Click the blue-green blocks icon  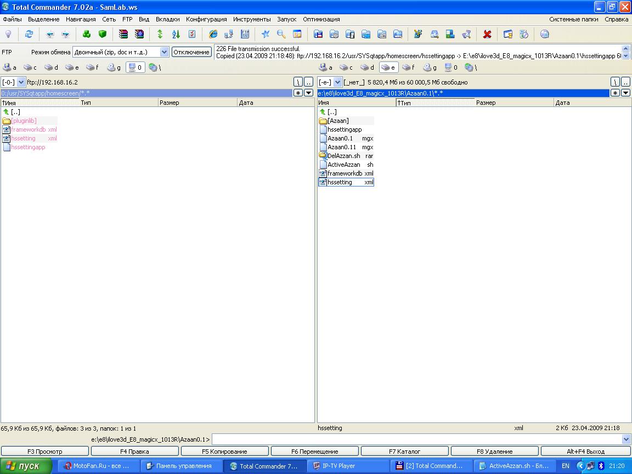(x=450, y=34)
